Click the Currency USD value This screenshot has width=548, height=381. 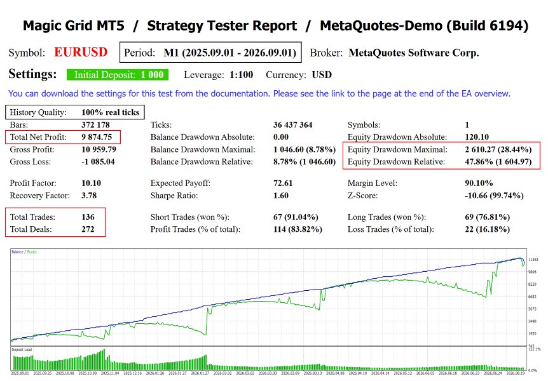point(322,75)
